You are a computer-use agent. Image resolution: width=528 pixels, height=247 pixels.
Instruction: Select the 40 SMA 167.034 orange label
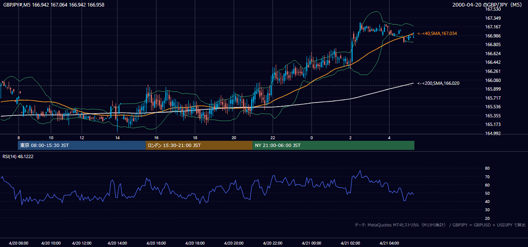(x=437, y=33)
